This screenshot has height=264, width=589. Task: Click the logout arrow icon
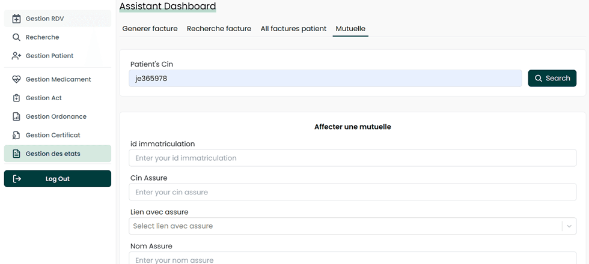(17, 179)
